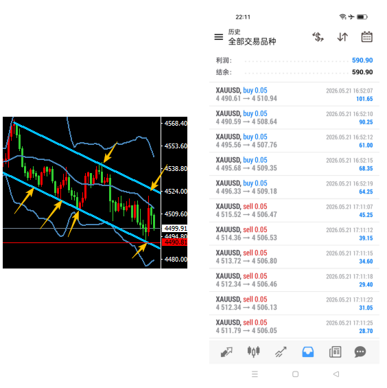
Task: Click the 4568.40 price axis label
Action: coord(176,123)
